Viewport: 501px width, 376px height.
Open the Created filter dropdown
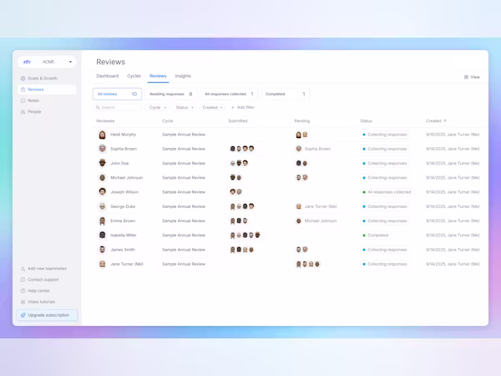(x=210, y=108)
